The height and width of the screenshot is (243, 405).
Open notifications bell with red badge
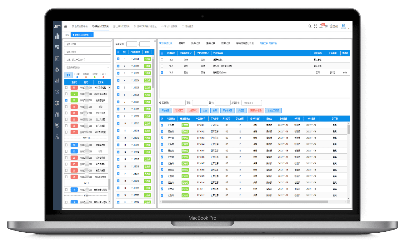[321, 27]
